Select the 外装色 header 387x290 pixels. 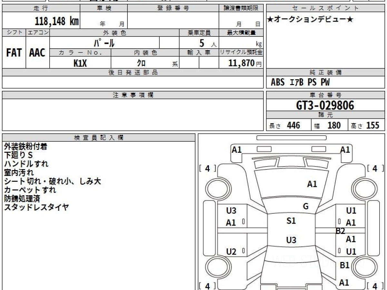(x=114, y=33)
